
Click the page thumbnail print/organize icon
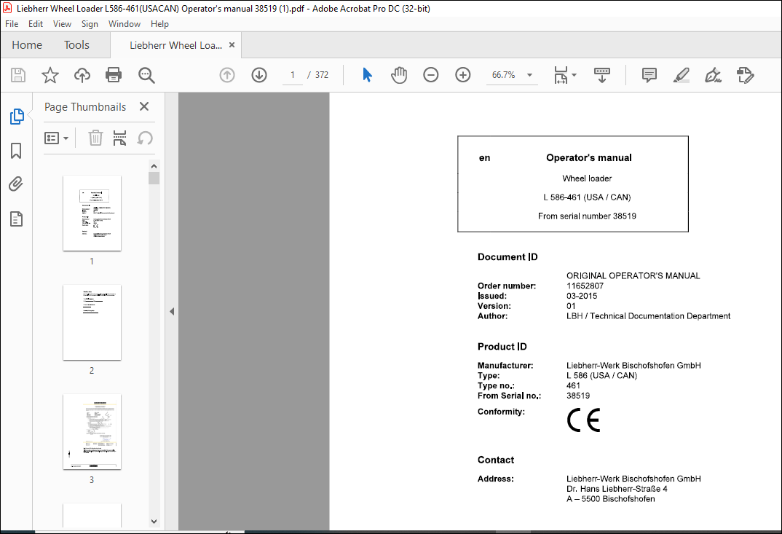click(119, 138)
